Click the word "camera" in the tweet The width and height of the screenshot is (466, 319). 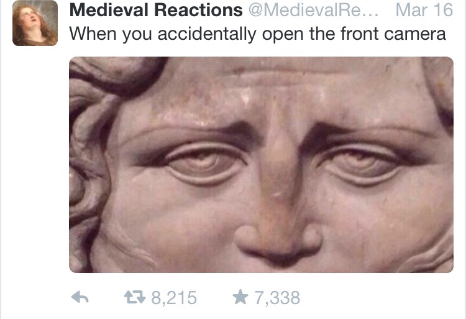[415, 34]
